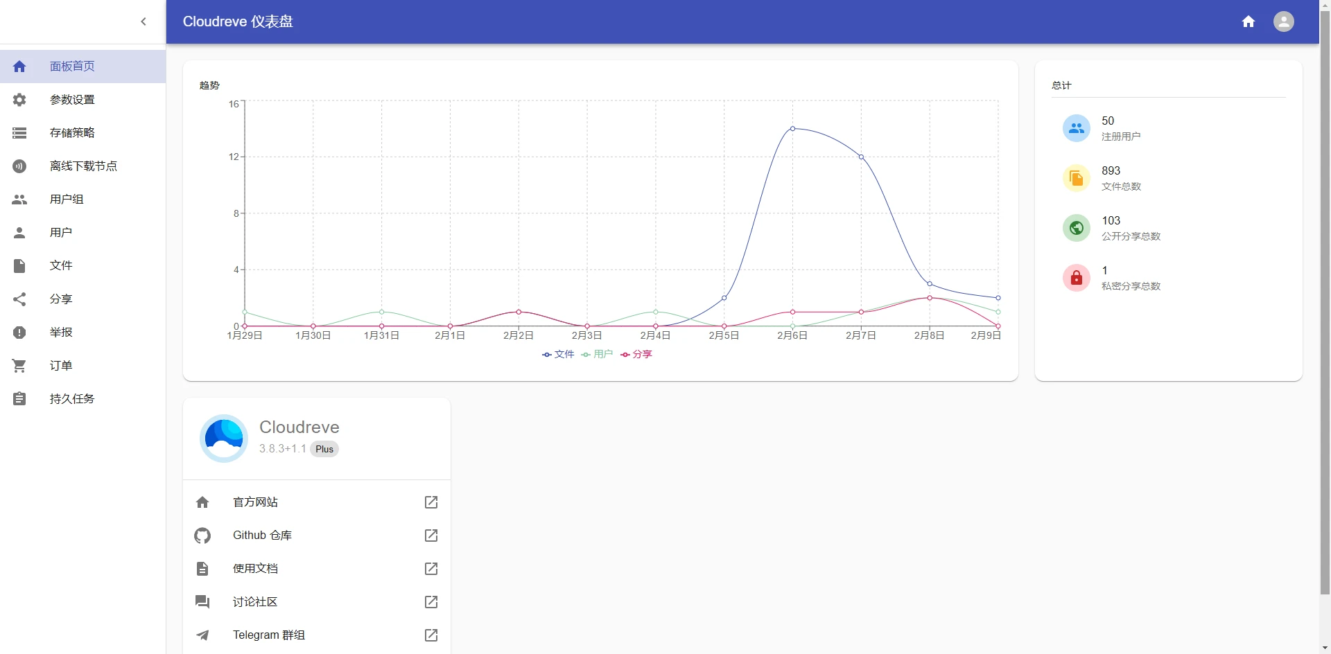
Task: Open the user account avatar menu
Action: [x=1283, y=21]
